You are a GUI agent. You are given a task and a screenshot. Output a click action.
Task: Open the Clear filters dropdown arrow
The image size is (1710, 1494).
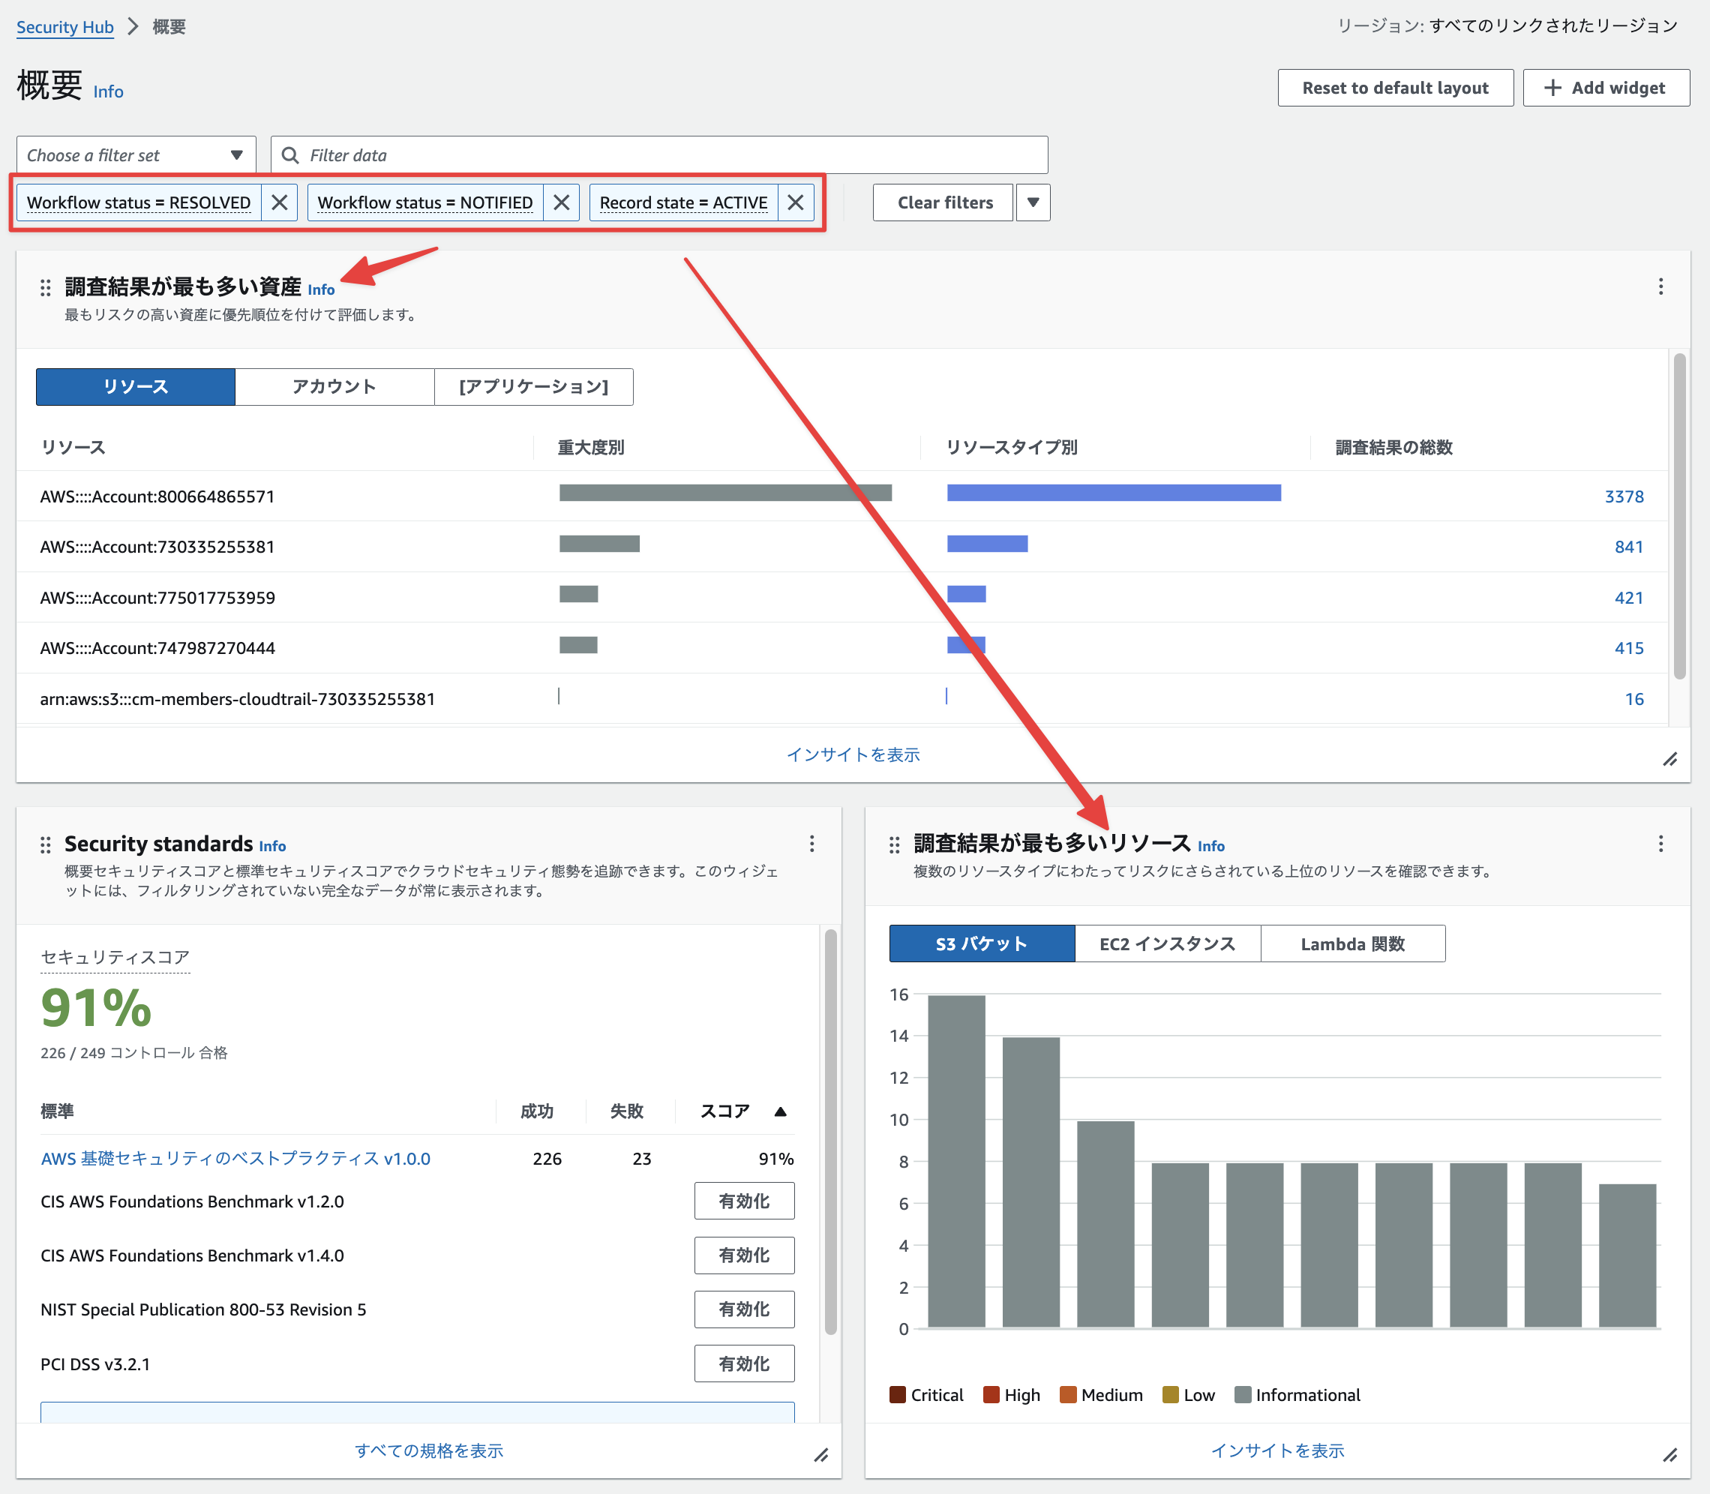click(1033, 202)
